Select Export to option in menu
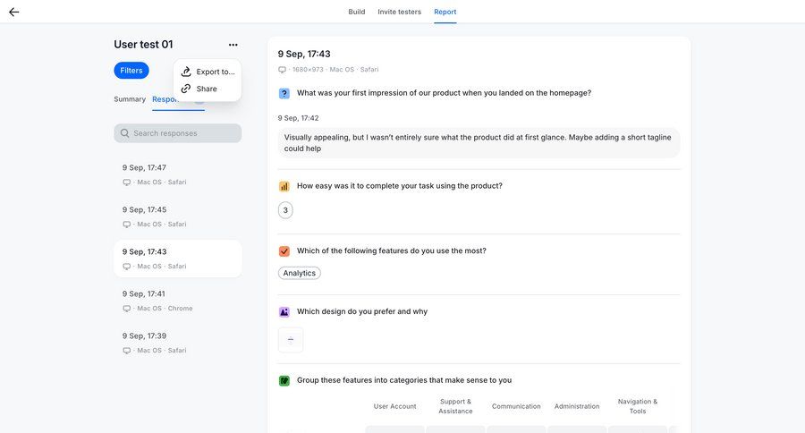The width and height of the screenshot is (805, 433). click(x=215, y=72)
